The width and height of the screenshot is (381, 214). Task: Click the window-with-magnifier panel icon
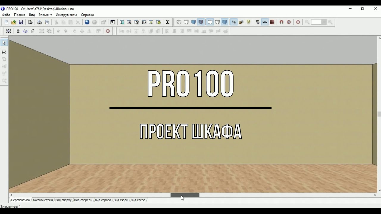tap(129, 22)
